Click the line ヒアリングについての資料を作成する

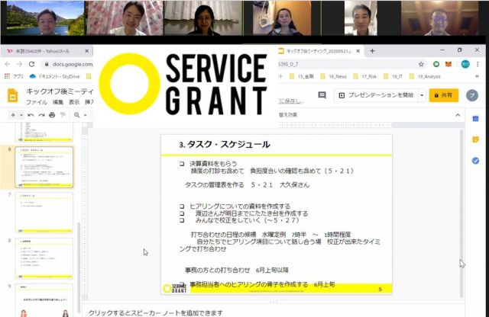point(240,206)
